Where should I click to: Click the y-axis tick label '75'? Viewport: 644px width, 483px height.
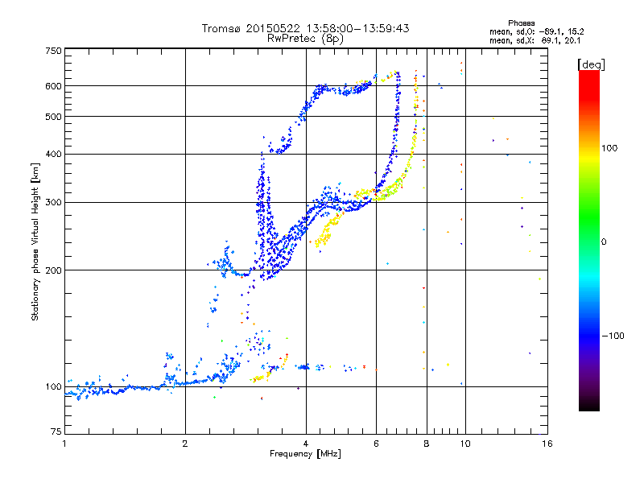56,431
